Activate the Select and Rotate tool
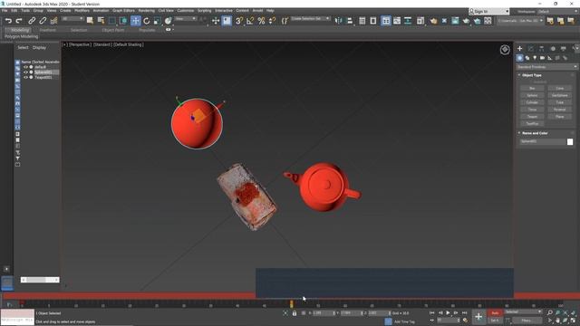Screen dimensions: 580x326 point(147,21)
